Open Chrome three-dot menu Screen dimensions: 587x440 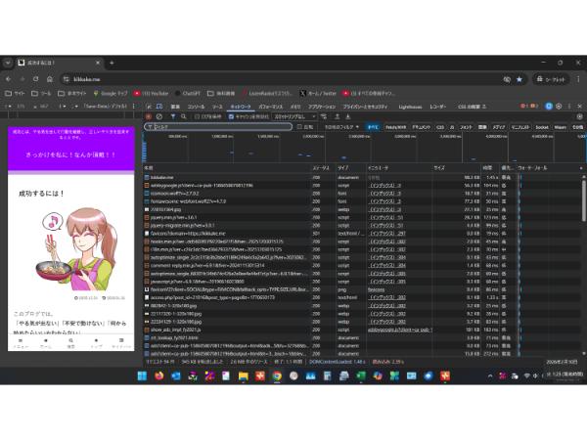[x=578, y=79]
